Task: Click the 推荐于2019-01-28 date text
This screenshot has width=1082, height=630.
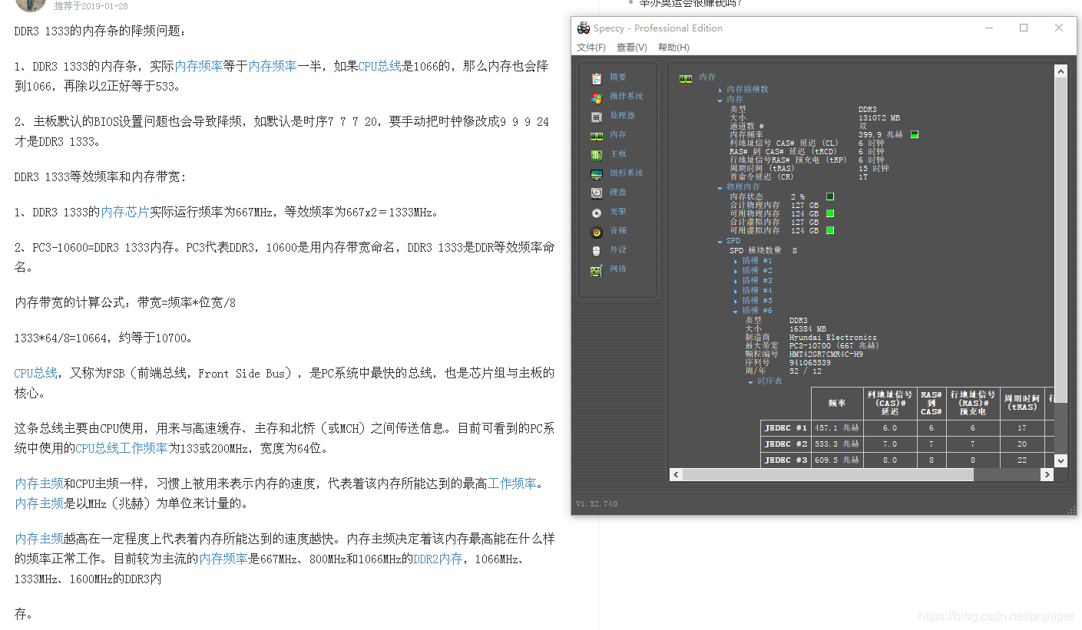Action: [x=91, y=5]
